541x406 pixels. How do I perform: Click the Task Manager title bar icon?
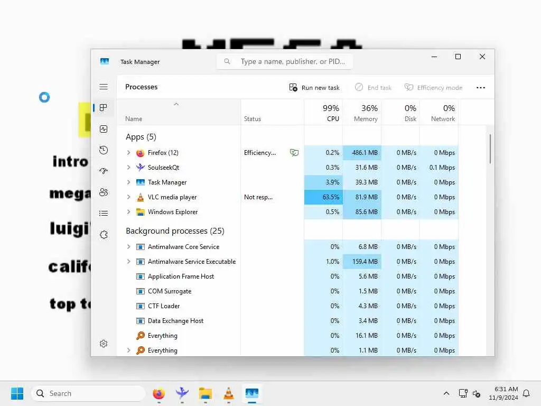[105, 61]
